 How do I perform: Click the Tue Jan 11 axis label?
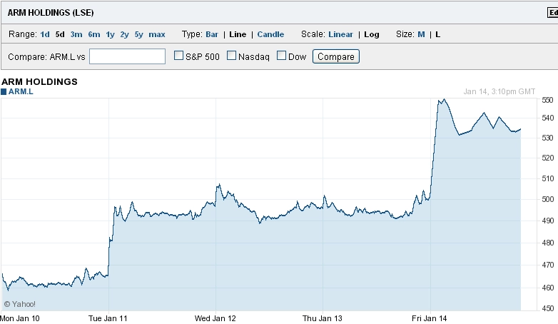108,318
